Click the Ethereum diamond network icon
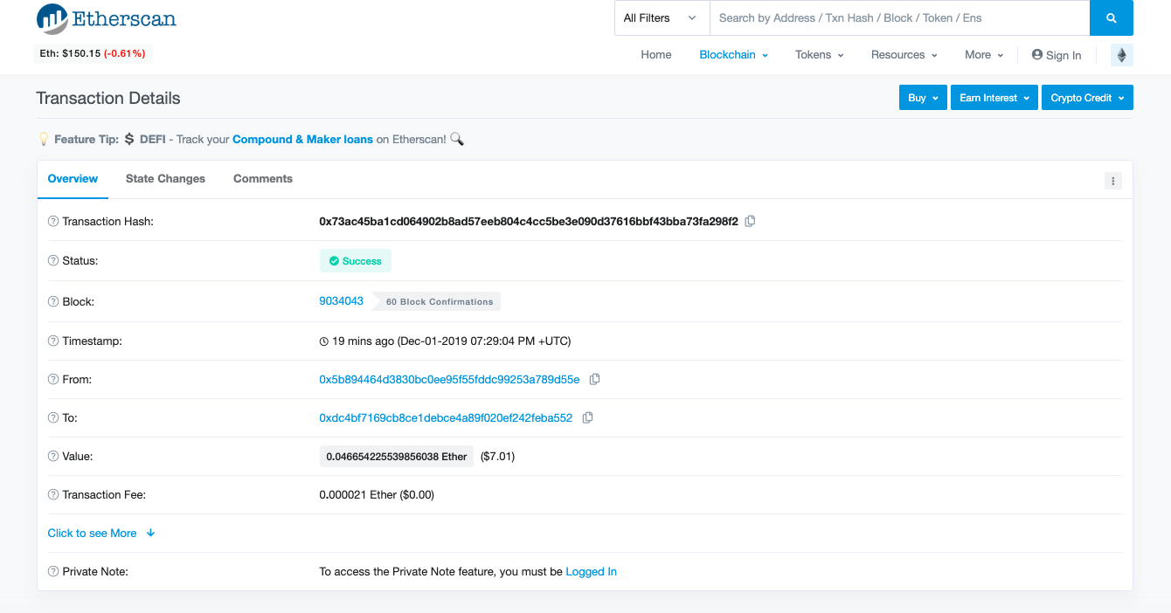 (1121, 55)
